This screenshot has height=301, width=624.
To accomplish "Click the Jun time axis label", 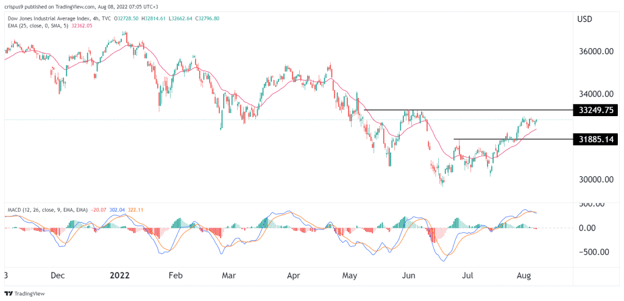I will point(410,275).
